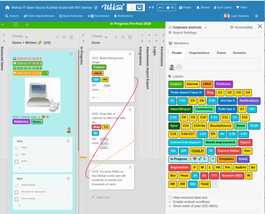
Task: Click the swimlane header hamburger icon
Action: [x=16, y=25]
